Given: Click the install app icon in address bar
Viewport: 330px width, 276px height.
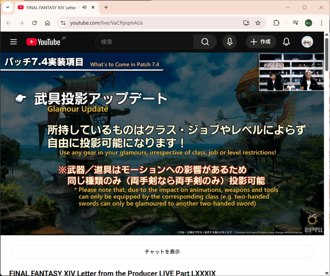Looking at the screenshot, I should coord(246,23).
